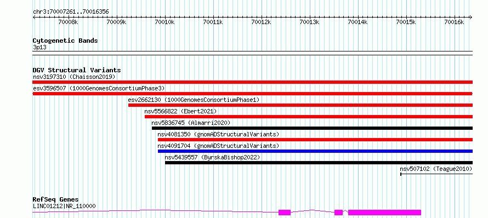Select the thin line of nsv507102
This screenshot has height=218, width=488.
point(436,174)
